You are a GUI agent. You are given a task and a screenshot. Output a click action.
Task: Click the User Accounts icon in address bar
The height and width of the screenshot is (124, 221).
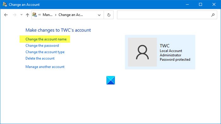34,14
